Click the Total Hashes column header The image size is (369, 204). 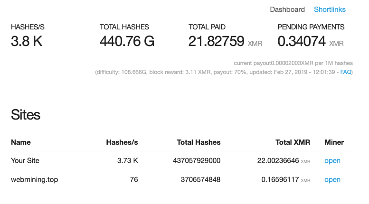(x=199, y=142)
